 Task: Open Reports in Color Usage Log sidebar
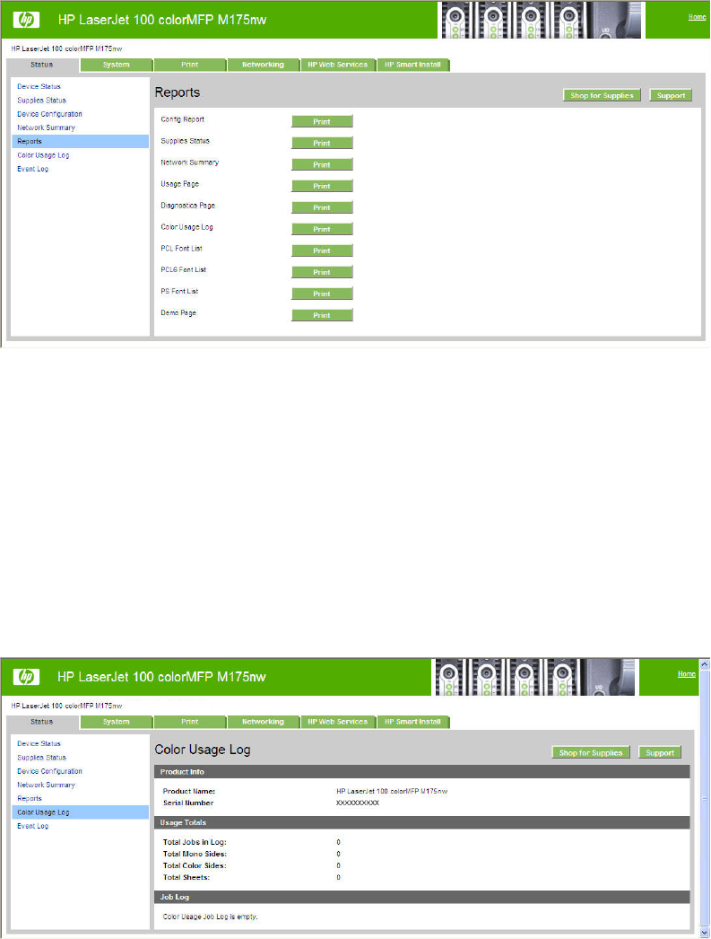30,798
